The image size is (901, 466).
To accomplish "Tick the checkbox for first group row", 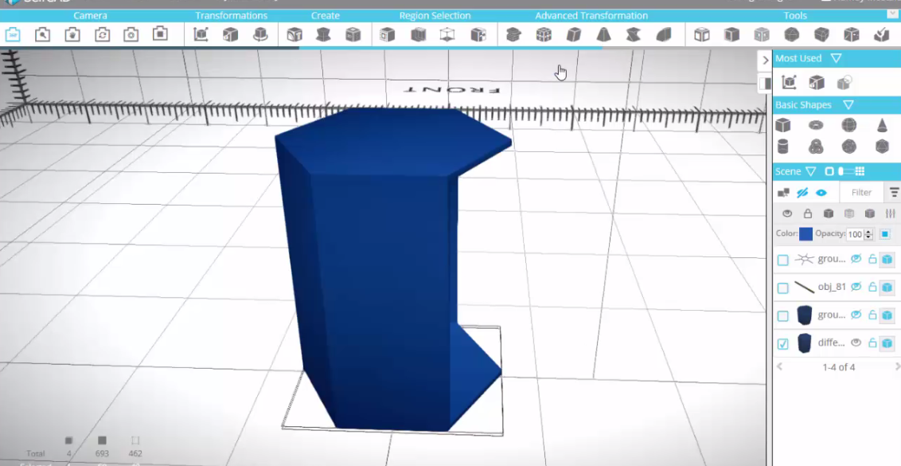I will (x=782, y=260).
